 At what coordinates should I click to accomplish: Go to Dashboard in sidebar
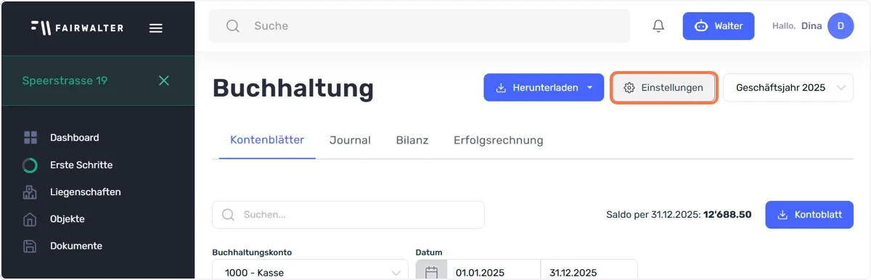74,138
